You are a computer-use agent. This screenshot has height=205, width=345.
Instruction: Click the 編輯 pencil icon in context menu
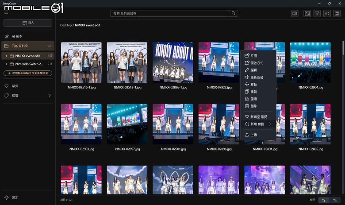coord(247,70)
